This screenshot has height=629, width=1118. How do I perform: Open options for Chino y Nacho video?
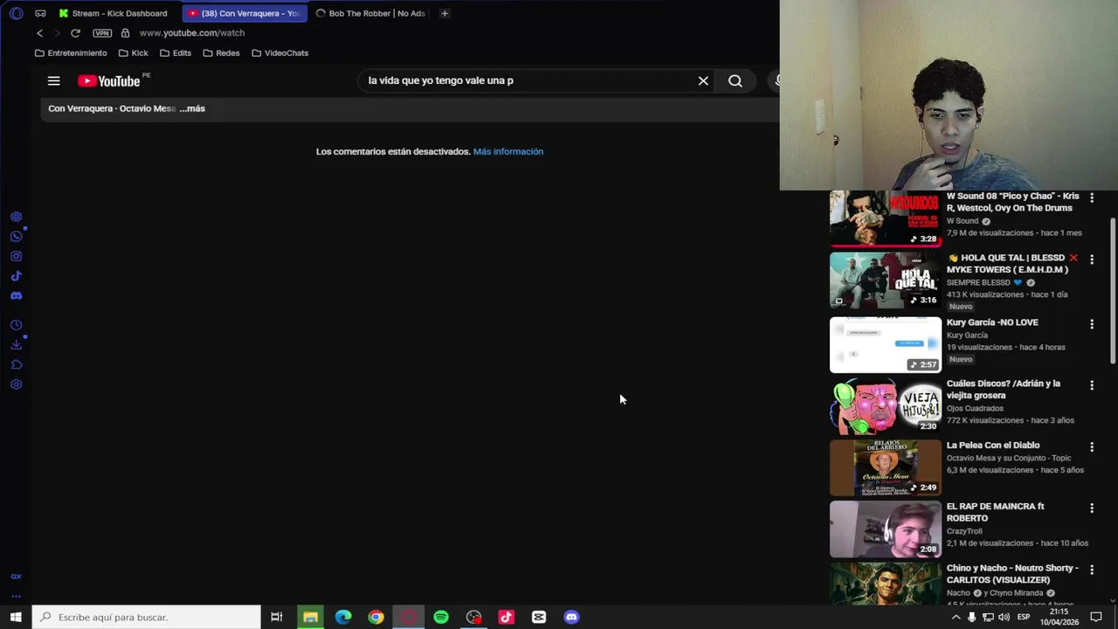click(1091, 570)
